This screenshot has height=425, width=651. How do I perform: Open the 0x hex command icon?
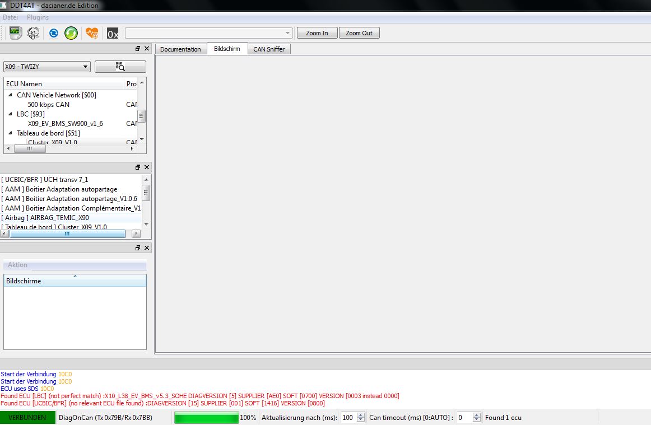coord(113,34)
